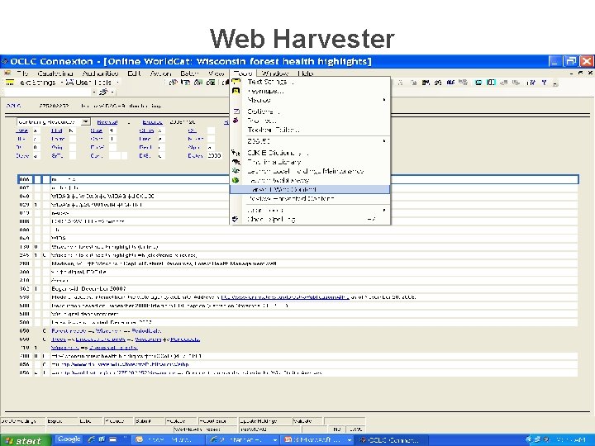Click the Dates field containing 2008
This screenshot has height=446, width=595.
click(x=214, y=155)
